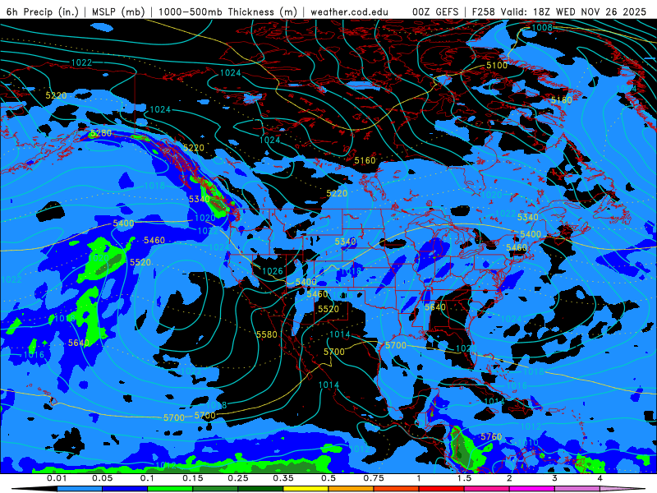Click the 'MSLP (mb)' header label
The image size is (657, 493).
[x=118, y=12]
